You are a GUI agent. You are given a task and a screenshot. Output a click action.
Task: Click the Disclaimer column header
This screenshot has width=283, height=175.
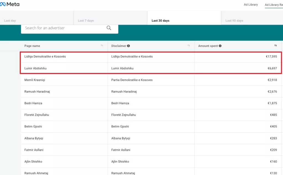coord(119,46)
